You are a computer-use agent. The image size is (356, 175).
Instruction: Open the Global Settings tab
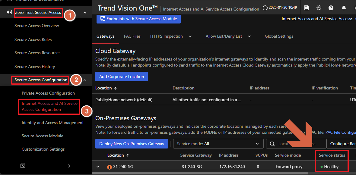(279, 36)
